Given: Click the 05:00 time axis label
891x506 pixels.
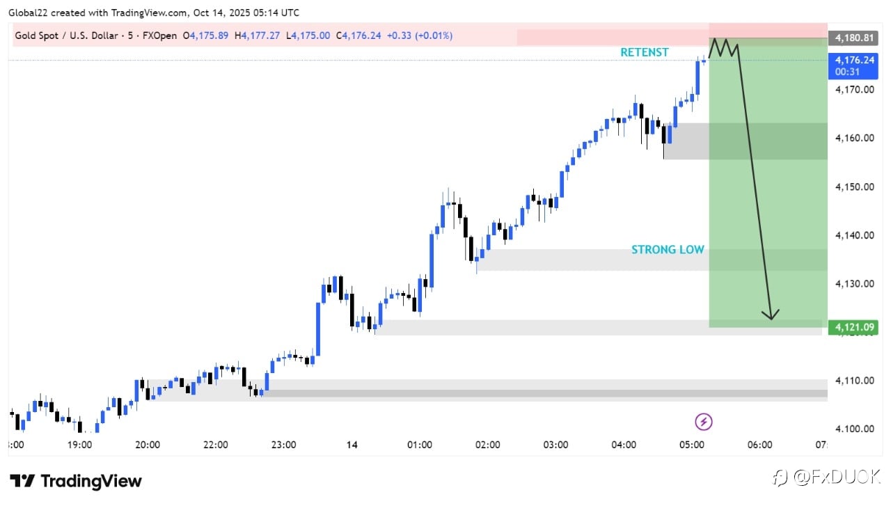Looking at the screenshot, I should point(691,445).
